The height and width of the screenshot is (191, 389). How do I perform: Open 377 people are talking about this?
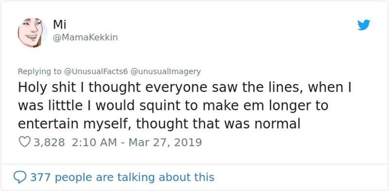tap(122, 177)
